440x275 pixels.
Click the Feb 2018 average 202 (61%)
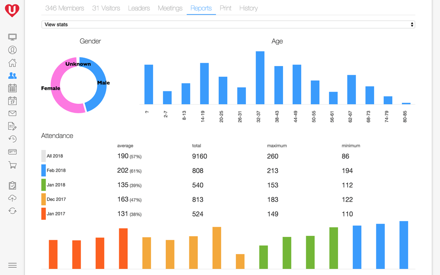tap(129, 170)
